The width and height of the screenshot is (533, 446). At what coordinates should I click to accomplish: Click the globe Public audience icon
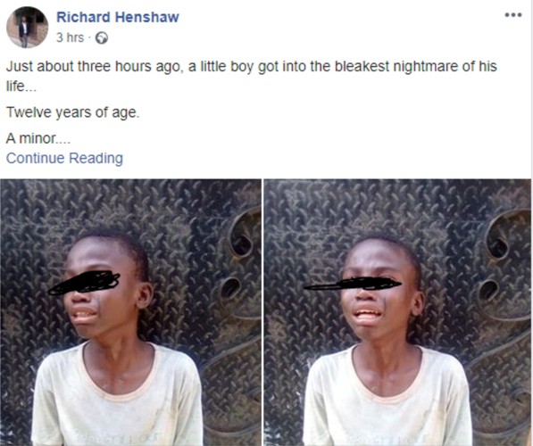coord(101,38)
